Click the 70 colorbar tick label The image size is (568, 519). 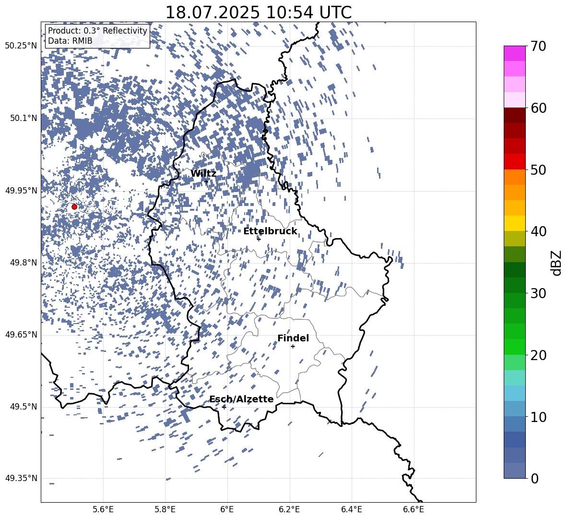click(538, 46)
